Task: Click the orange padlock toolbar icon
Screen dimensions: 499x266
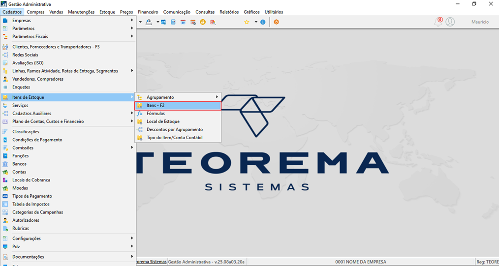Action: point(203,22)
